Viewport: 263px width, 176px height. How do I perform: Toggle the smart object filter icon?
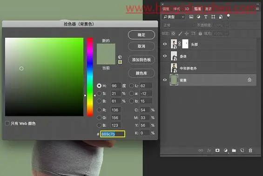click(x=221, y=17)
